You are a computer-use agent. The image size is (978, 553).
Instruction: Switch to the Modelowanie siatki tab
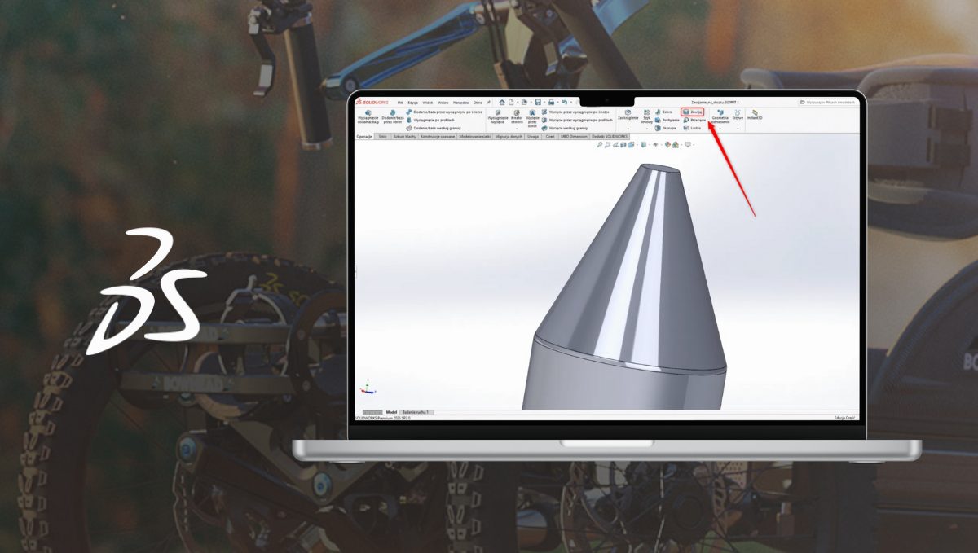[475, 137]
